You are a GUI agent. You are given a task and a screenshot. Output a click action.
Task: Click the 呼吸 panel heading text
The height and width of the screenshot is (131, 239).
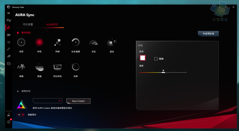pos(140,45)
